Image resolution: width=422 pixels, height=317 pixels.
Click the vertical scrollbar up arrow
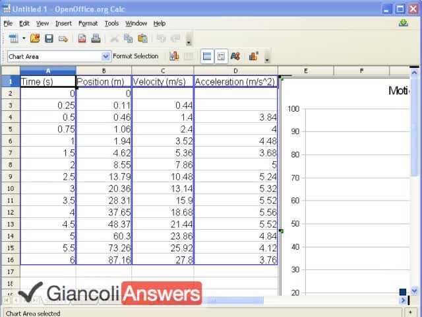click(x=415, y=72)
